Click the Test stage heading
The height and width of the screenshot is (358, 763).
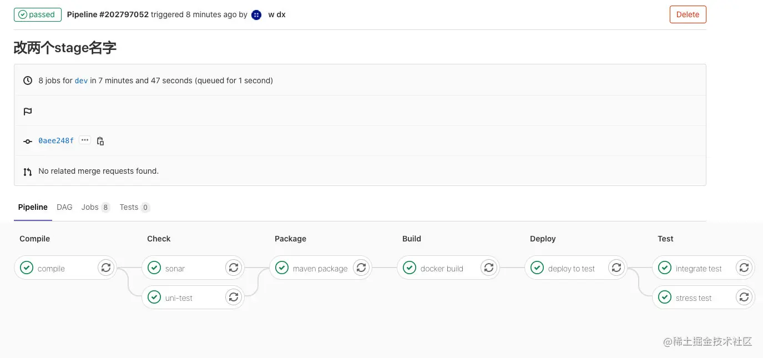click(665, 239)
